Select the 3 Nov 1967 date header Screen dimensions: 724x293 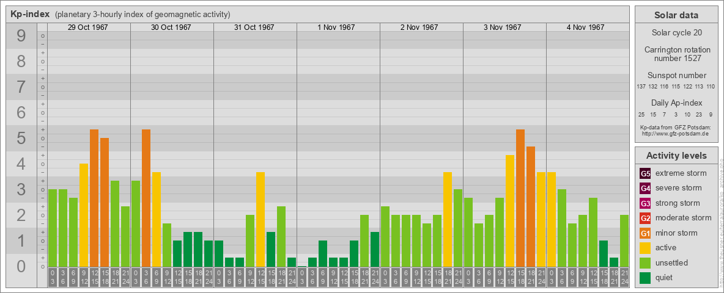click(x=503, y=27)
